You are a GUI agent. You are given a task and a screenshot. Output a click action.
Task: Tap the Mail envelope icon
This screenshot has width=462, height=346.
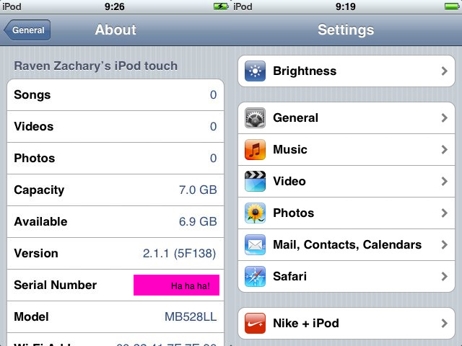click(x=255, y=245)
